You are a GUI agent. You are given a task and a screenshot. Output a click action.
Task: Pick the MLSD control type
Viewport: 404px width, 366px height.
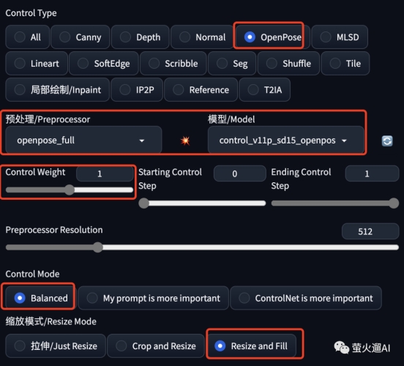[340, 37]
